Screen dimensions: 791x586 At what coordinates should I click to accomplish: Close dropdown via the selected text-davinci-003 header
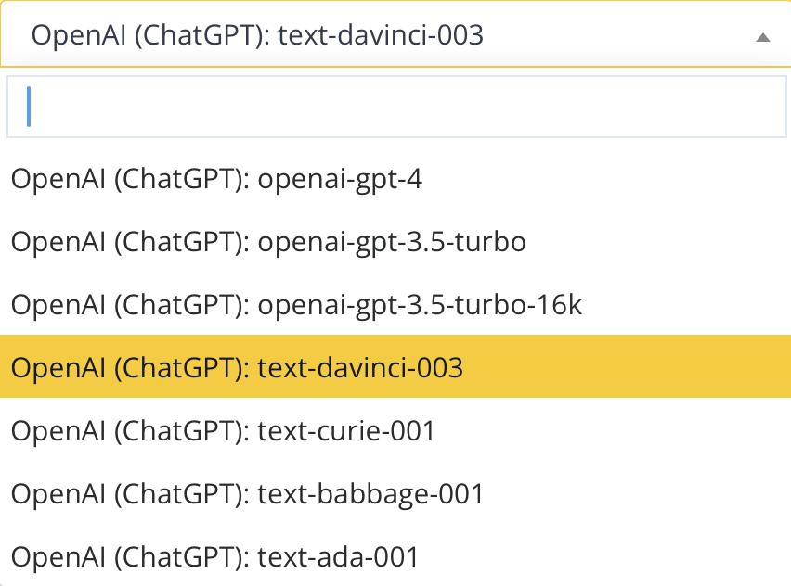click(257, 35)
